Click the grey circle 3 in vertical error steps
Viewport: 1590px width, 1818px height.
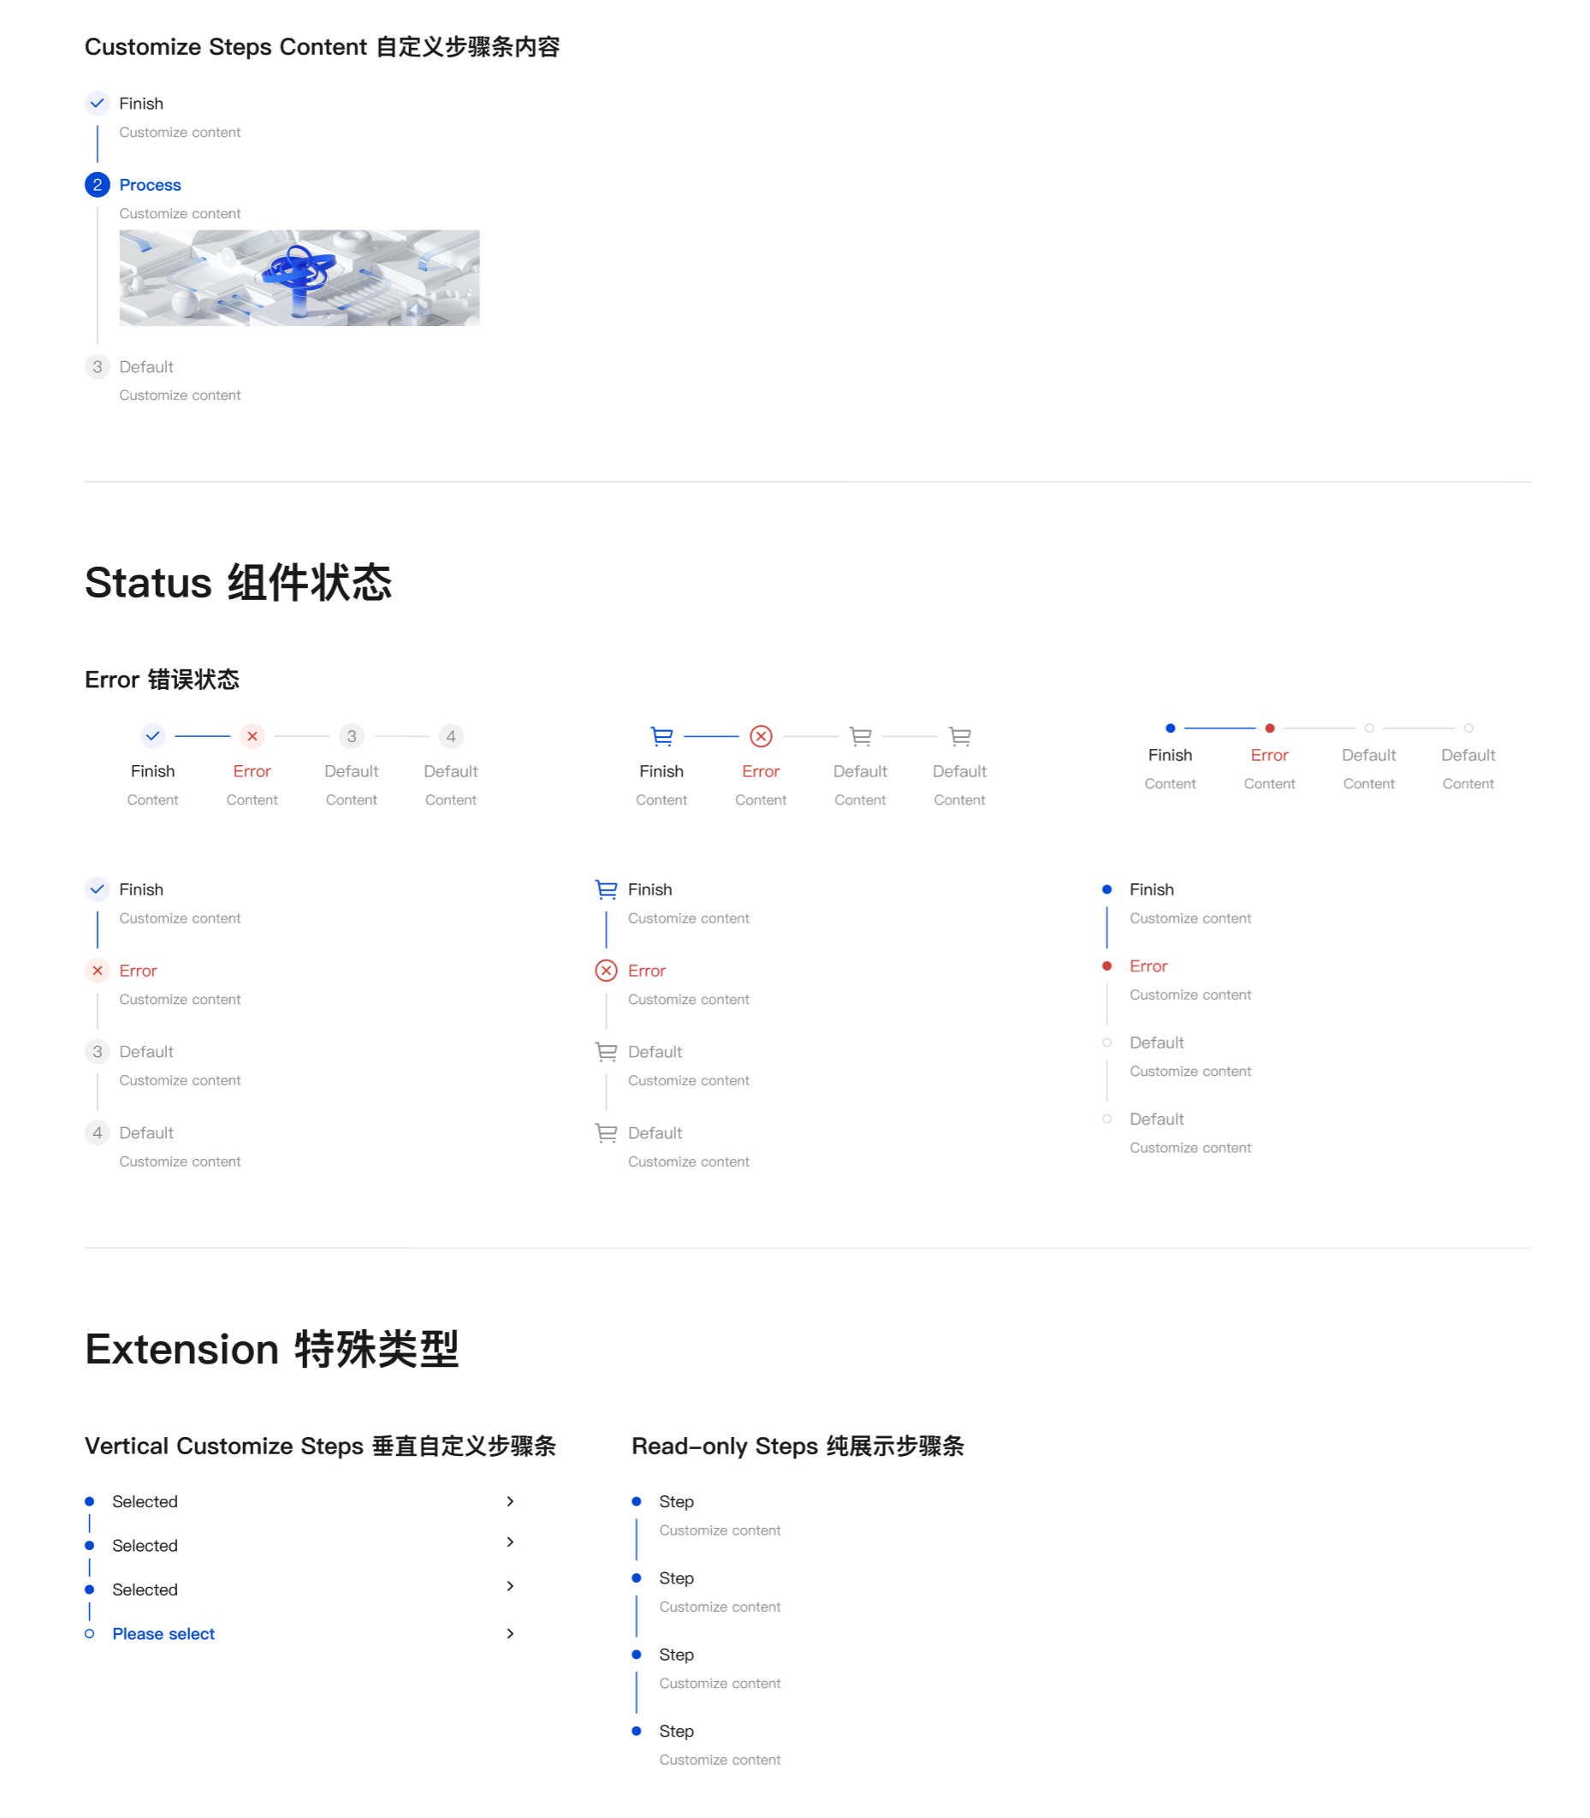(97, 1051)
